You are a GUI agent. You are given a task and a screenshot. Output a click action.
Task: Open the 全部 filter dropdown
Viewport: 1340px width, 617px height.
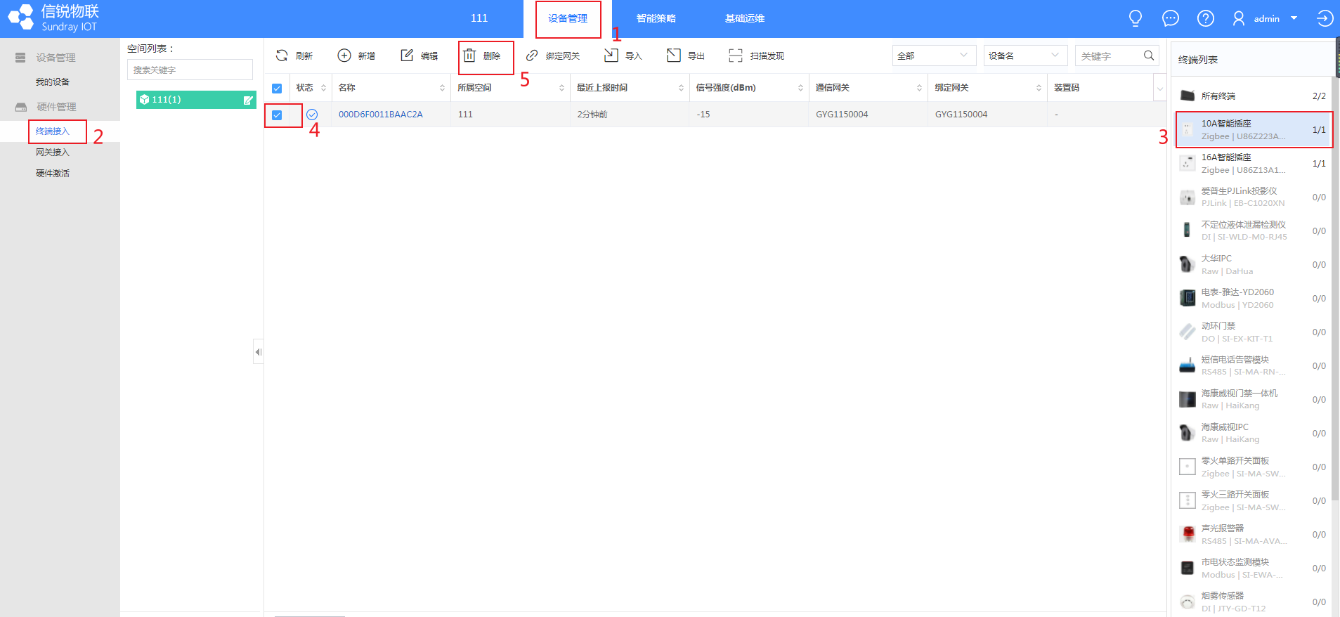(x=934, y=56)
